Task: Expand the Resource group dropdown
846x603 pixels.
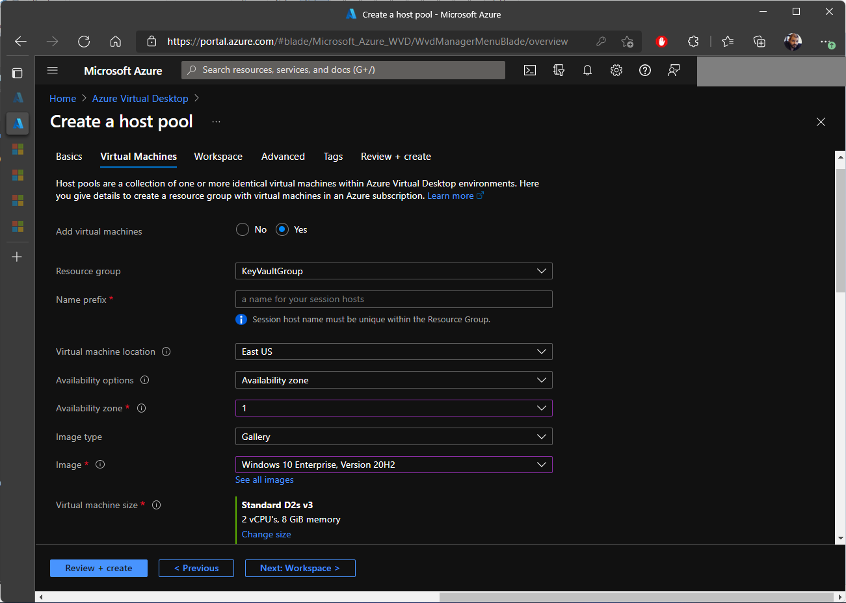Action: tap(393, 271)
